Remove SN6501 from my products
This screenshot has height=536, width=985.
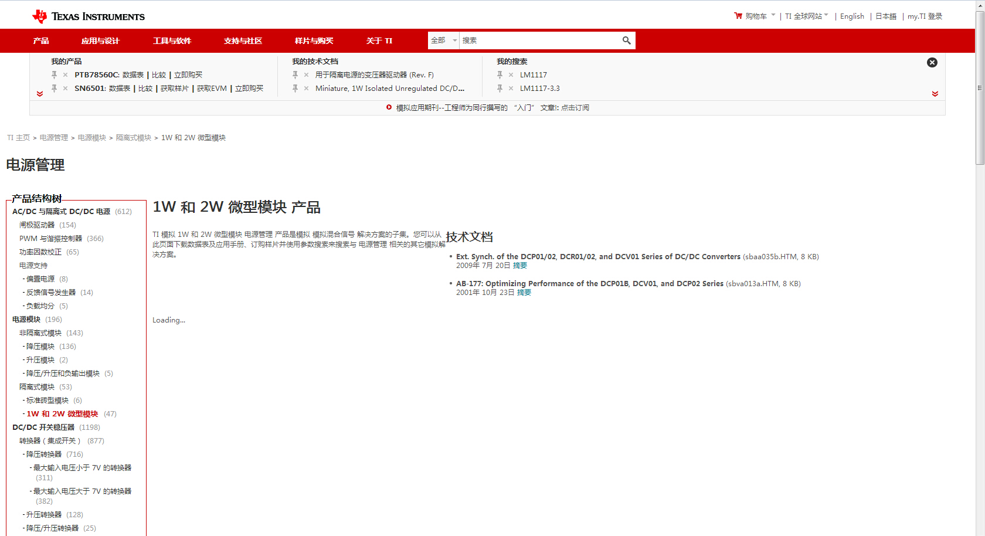(x=65, y=89)
